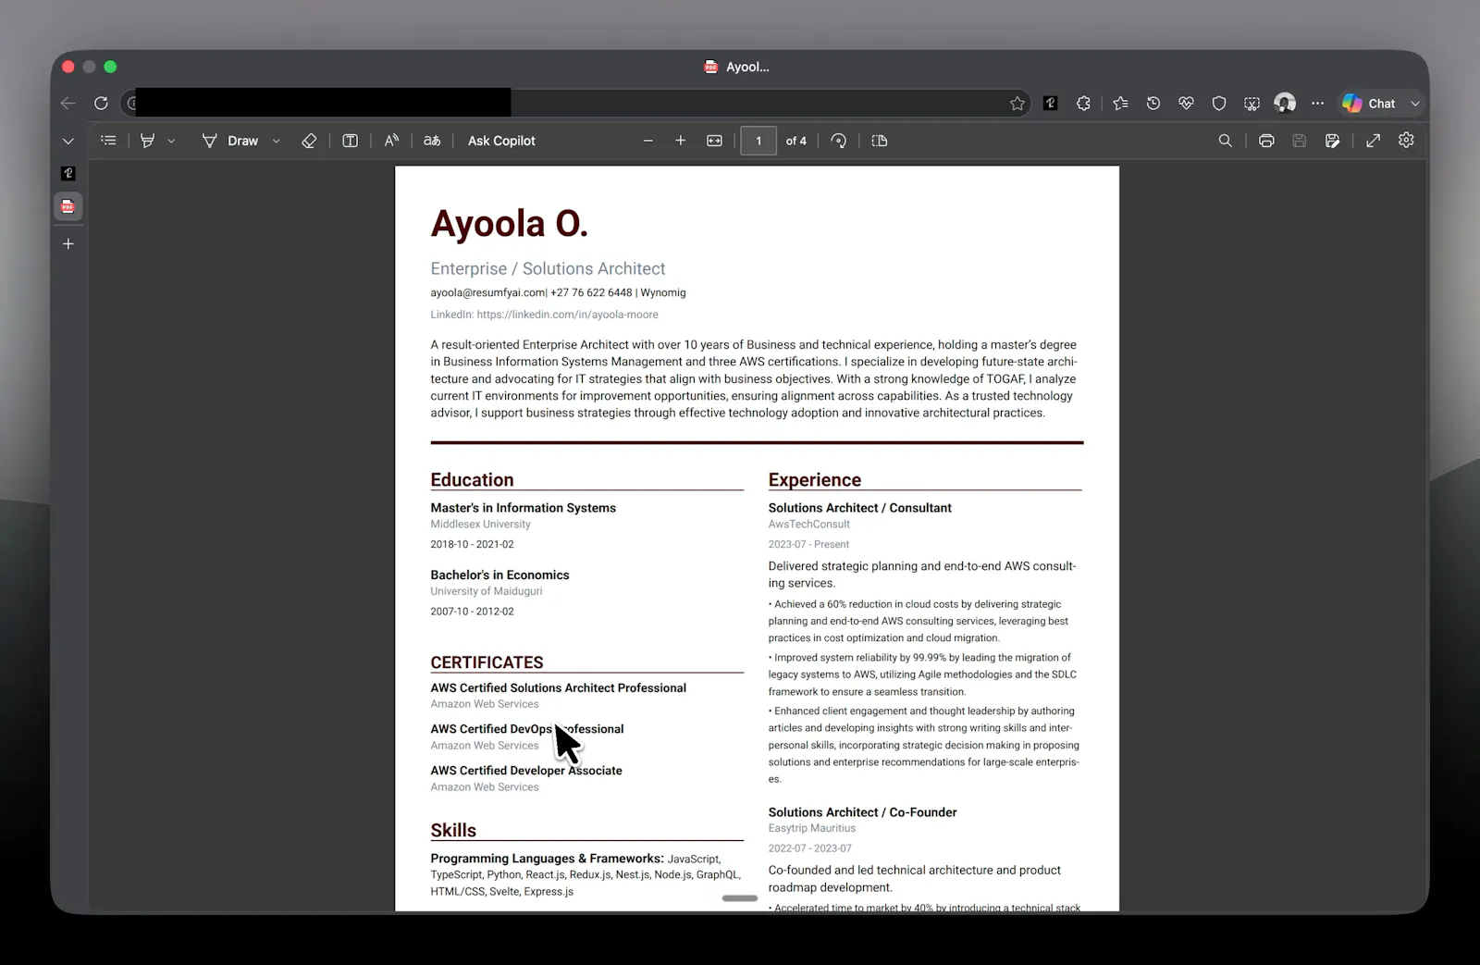Toggle Fit to width view
This screenshot has width=1480, height=965.
[x=714, y=141]
